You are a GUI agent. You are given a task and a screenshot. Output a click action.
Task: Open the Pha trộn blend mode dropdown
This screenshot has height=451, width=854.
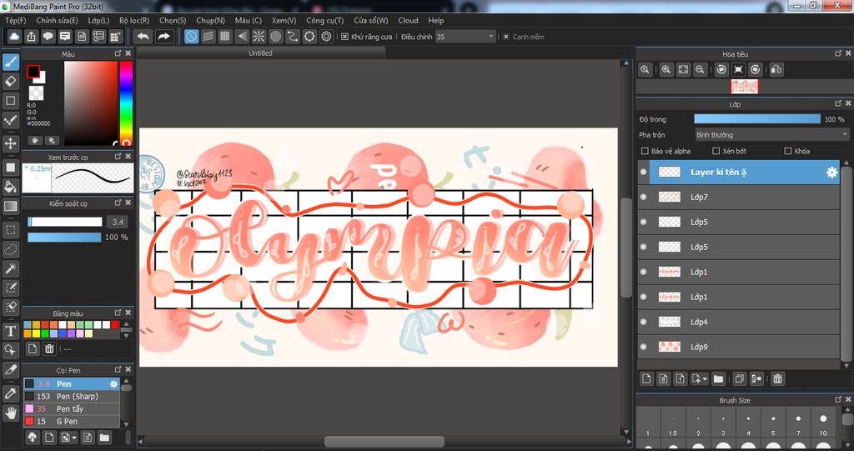771,134
